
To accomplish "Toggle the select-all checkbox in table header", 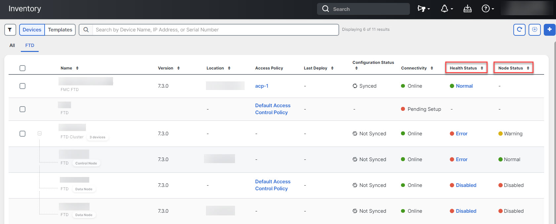I will tap(22, 68).
